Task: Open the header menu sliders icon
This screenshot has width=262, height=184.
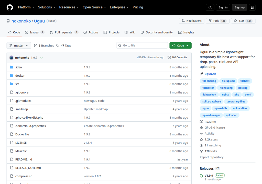Action: [252, 7]
